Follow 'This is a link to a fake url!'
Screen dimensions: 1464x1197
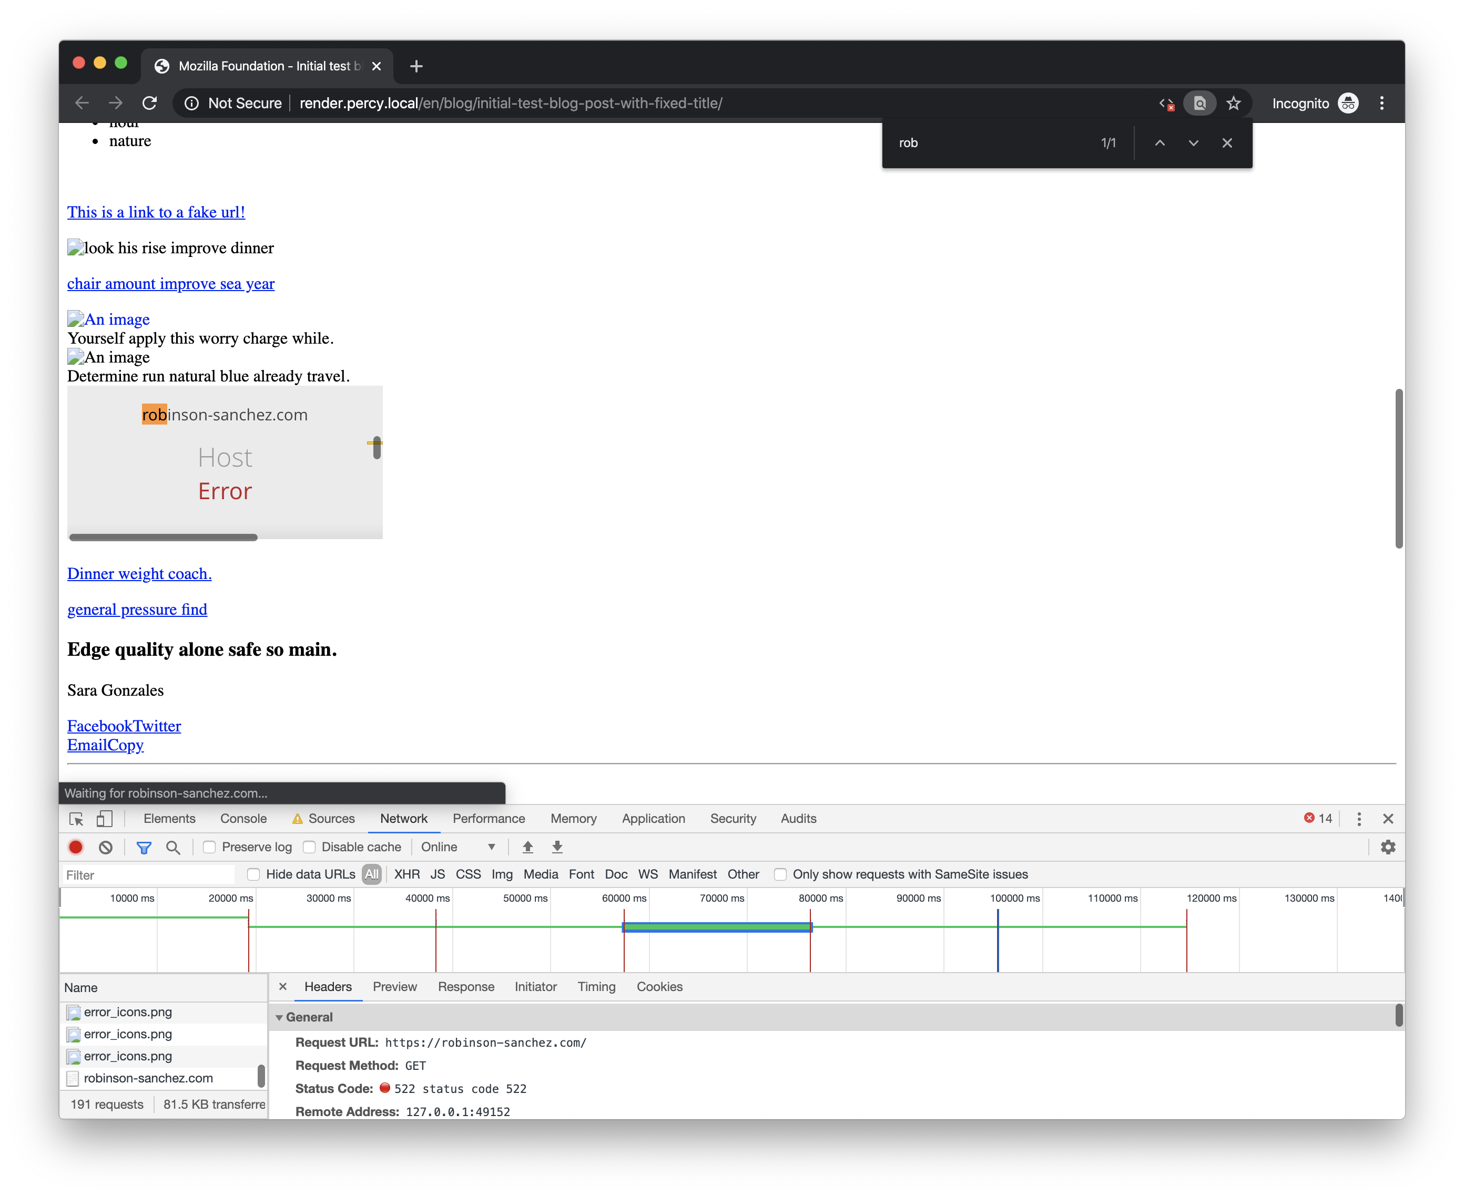[x=156, y=212]
